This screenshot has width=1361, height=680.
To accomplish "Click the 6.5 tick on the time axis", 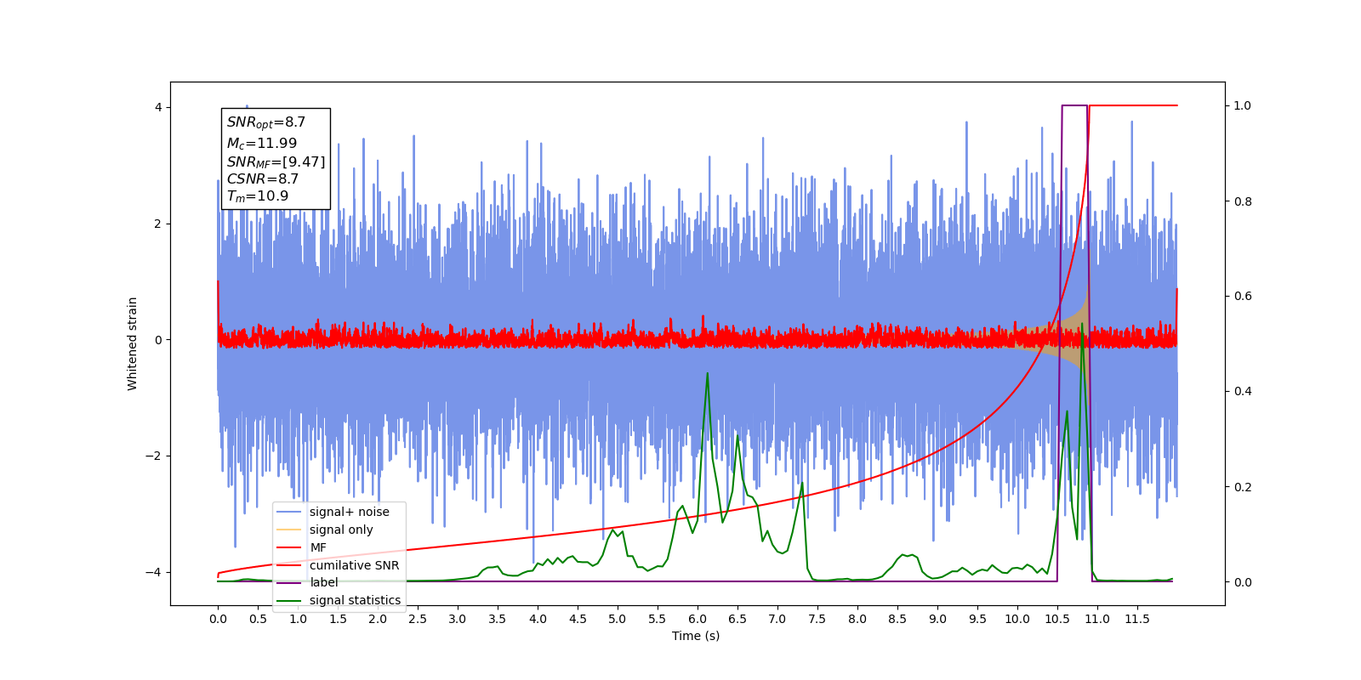I will [x=737, y=619].
